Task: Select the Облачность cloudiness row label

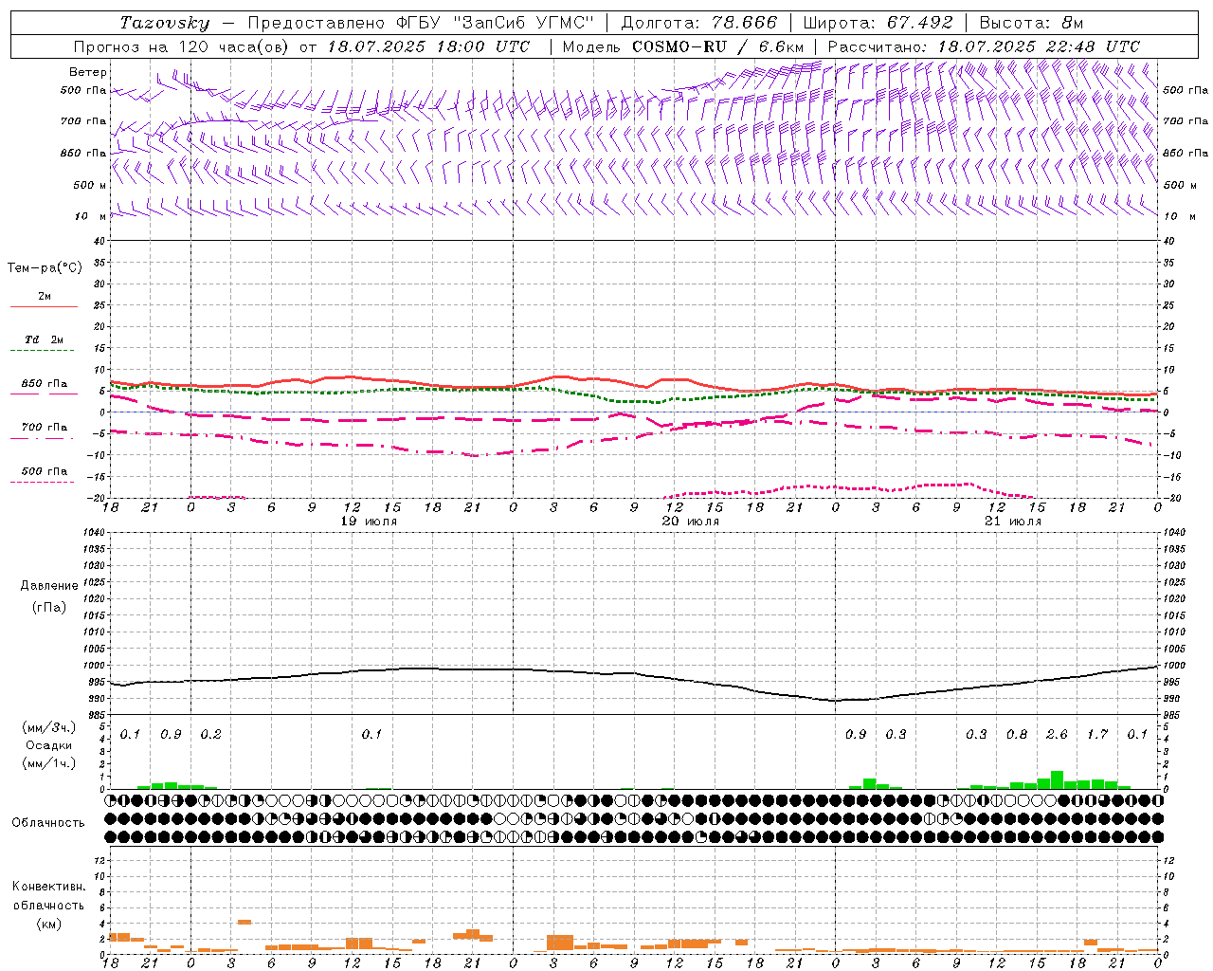Action: (x=48, y=822)
